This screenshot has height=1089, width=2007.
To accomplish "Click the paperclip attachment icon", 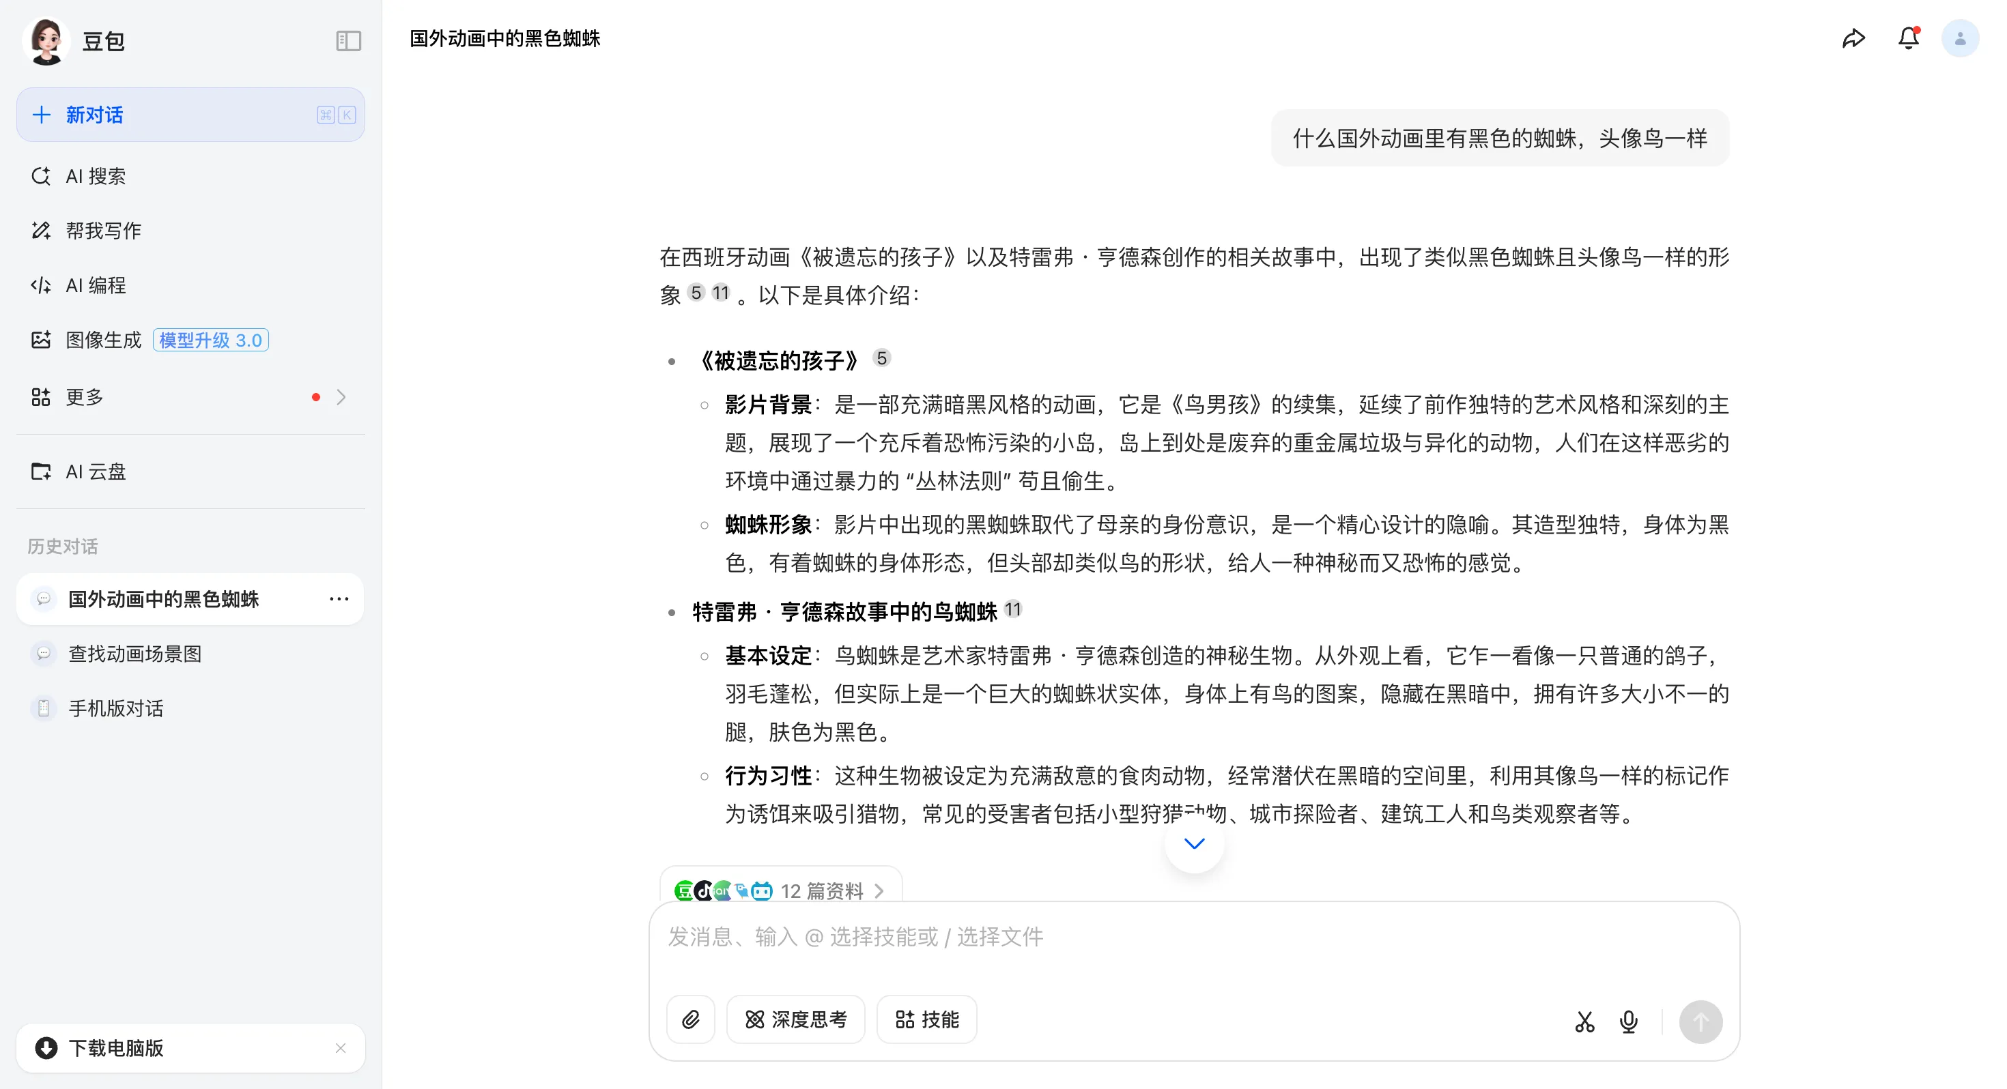I will [690, 1019].
